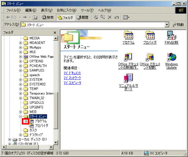Select the WEB folder in the tree
The height and width of the screenshot is (157, 188).
tap(30, 112)
